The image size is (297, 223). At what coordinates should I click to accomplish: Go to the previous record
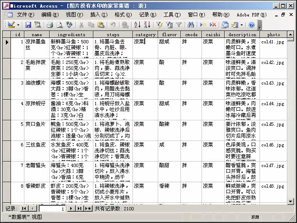(x=33, y=209)
